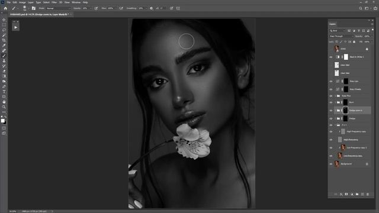Select the Gradient tool
The width and height of the screenshot is (379, 213).
click(x=4, y=76)
